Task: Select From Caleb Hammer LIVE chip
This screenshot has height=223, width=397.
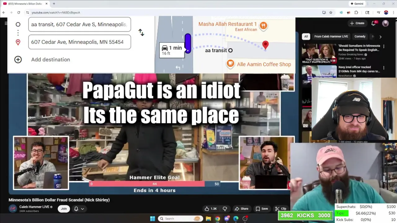Action: 331,36
